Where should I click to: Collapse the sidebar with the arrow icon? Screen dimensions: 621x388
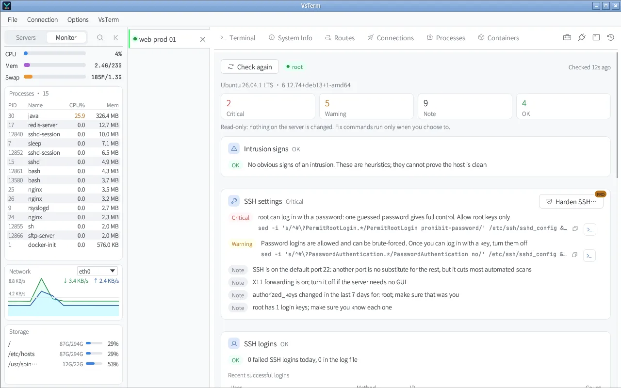(x=115, y=37)
